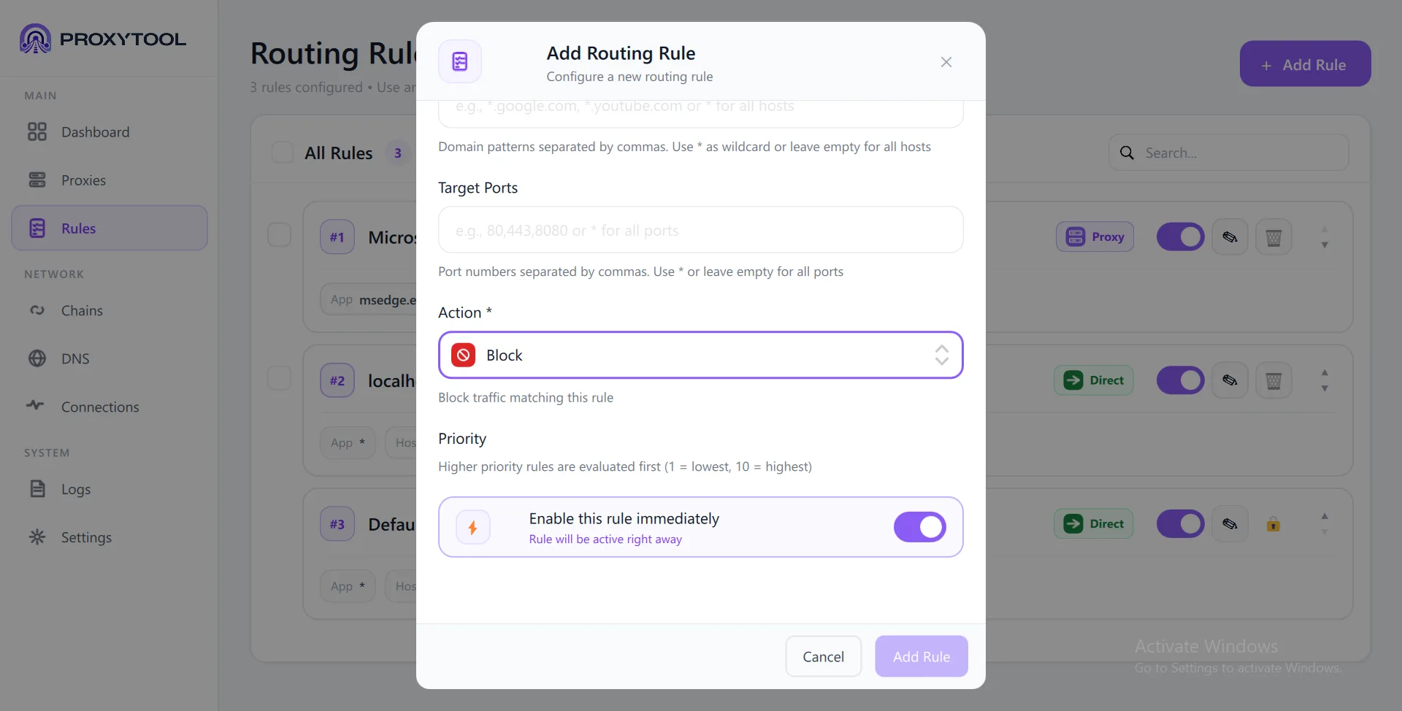Delete rule #2 with trash icon

(1274, 380)
